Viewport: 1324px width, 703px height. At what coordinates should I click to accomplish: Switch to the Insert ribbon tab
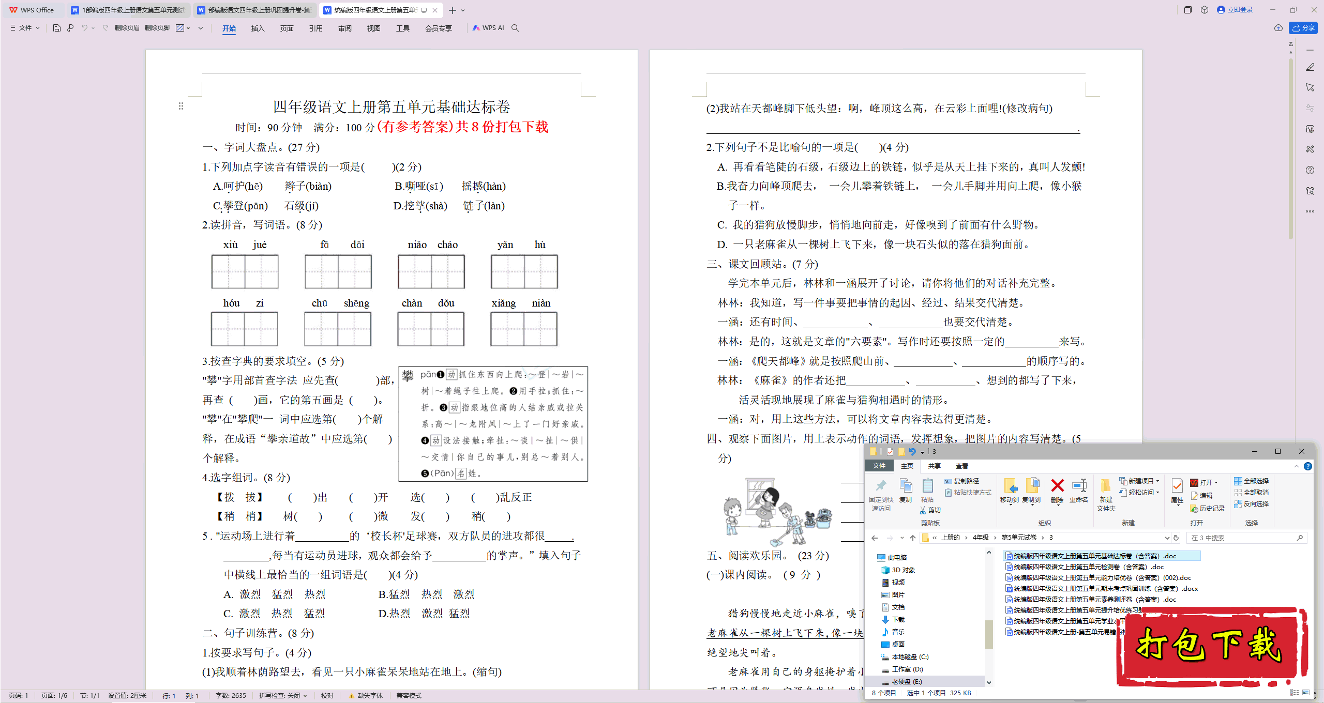click(258, 28)
